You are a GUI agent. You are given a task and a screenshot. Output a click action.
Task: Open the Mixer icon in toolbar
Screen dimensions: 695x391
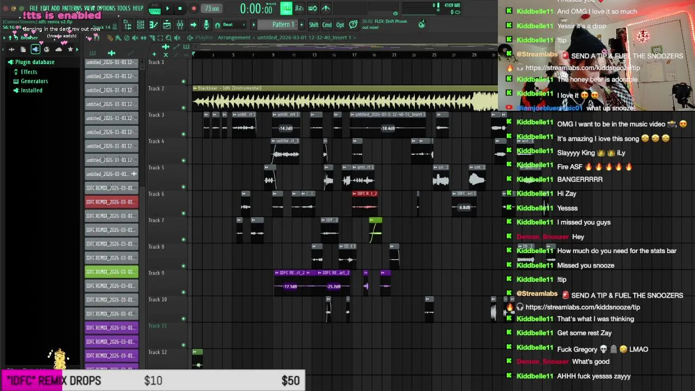[180, 25]
